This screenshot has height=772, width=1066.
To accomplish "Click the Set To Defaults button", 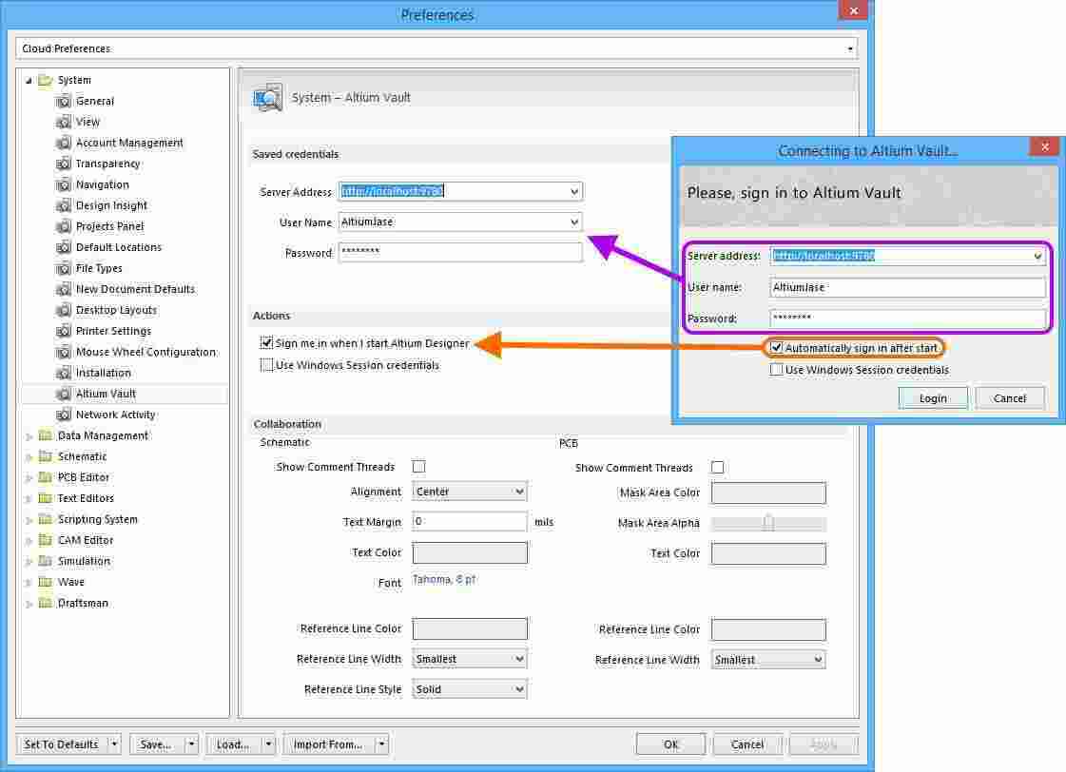I will pyautogui.click(x=61, y=744).
